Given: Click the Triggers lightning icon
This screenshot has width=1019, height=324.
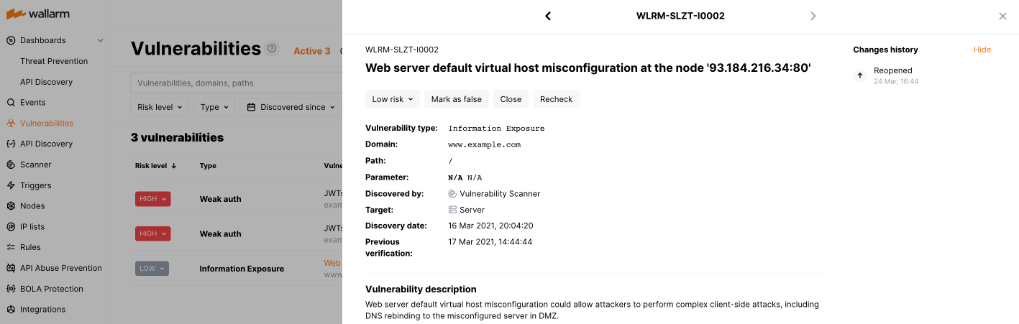Looking at the screenshot, I should pos(11,185).
